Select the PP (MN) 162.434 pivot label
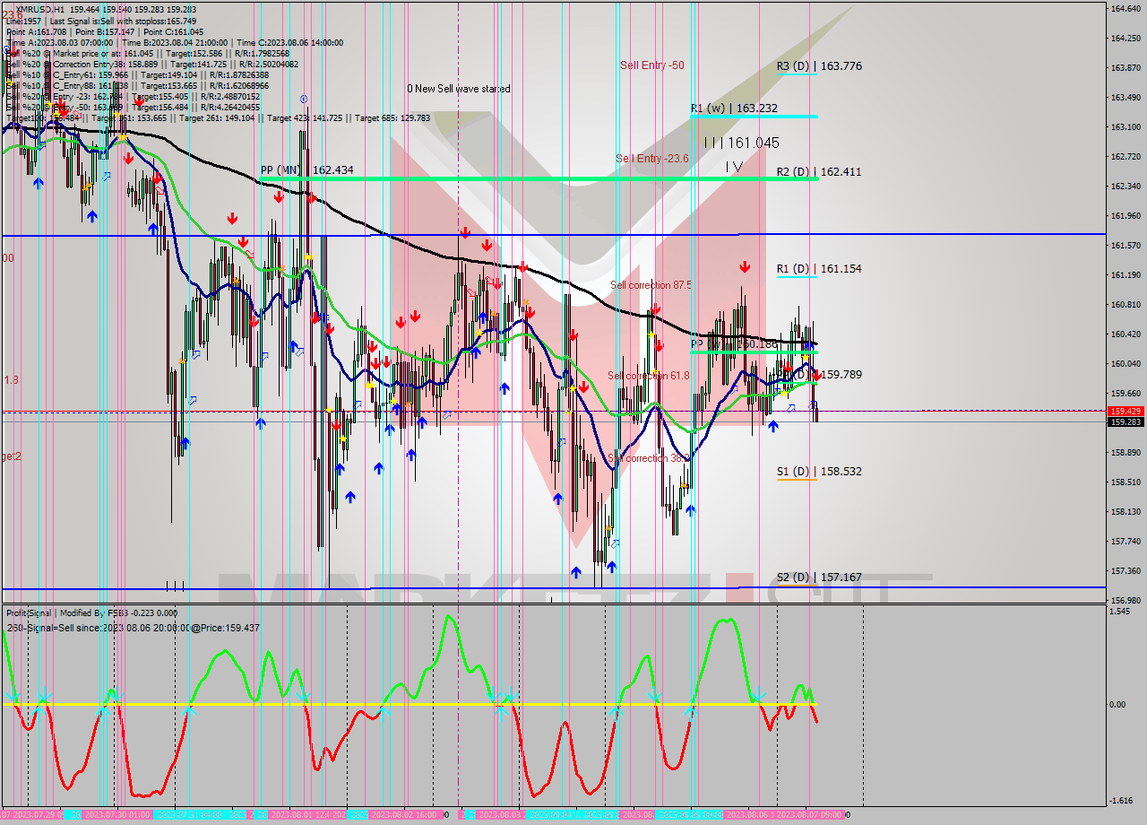Screen dimensions: 1147x825 (306, 169)
